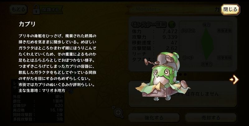Viewport: 249px width, 126px height.
Task: Click the 主な生息地：マリオネ地方 habitat line
Action: click(42, 90)
